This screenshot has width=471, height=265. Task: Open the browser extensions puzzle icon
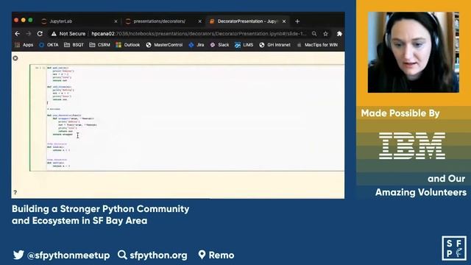point(339,34)
